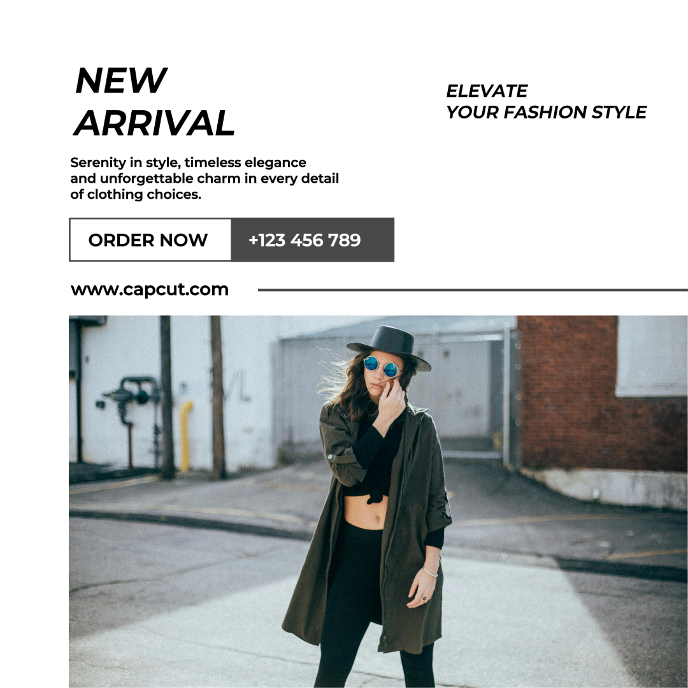Click the yellow pipe in the background

tap(186, 435)
